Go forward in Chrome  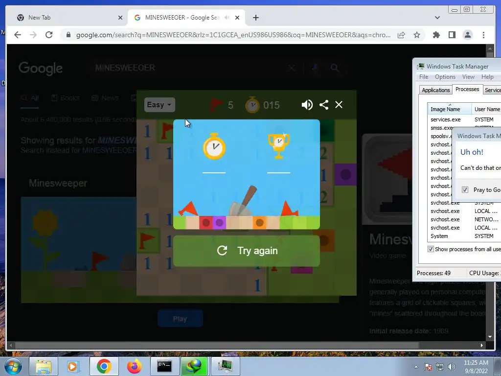click(33, 35)
